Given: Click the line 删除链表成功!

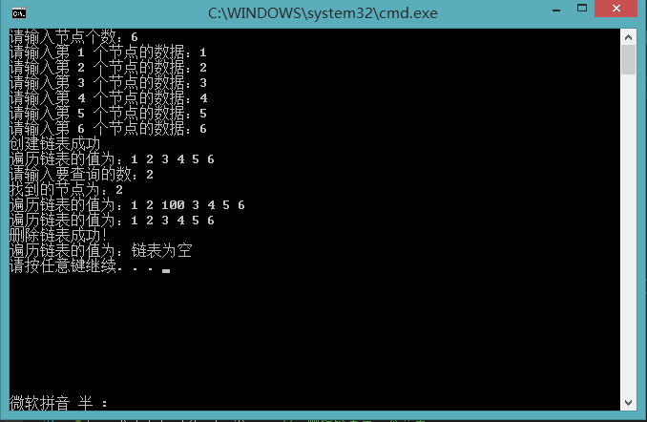Looking at the screenshot, I should 58,236.
